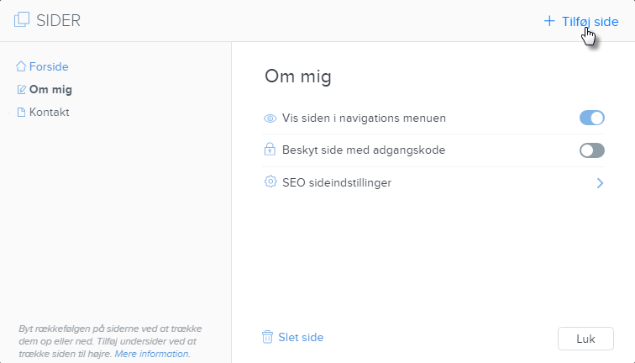Open the Mere information link
Screen dimensions: 635x363
pos(152,354)
